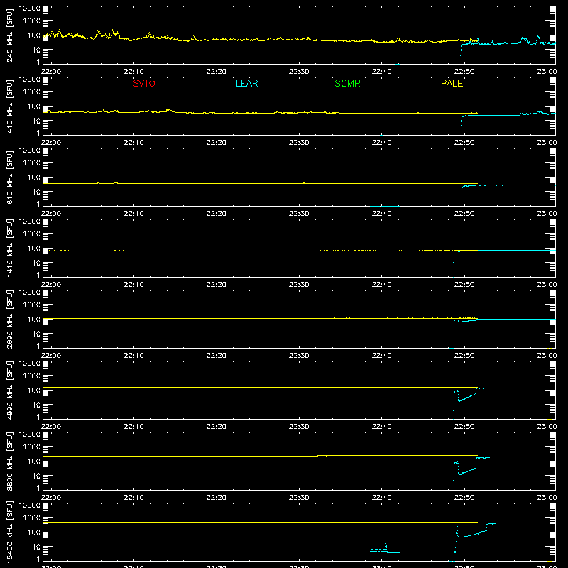Click the 1000 tick label on 15400 MHz axis
Viewport: 568px width, 568px height.
point(32,518)
